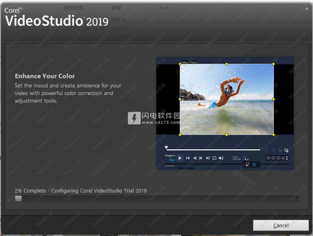Open the resize/crop mode dropdown
The width and height of the screenshot is (313, 236).
tap(246, 159)
